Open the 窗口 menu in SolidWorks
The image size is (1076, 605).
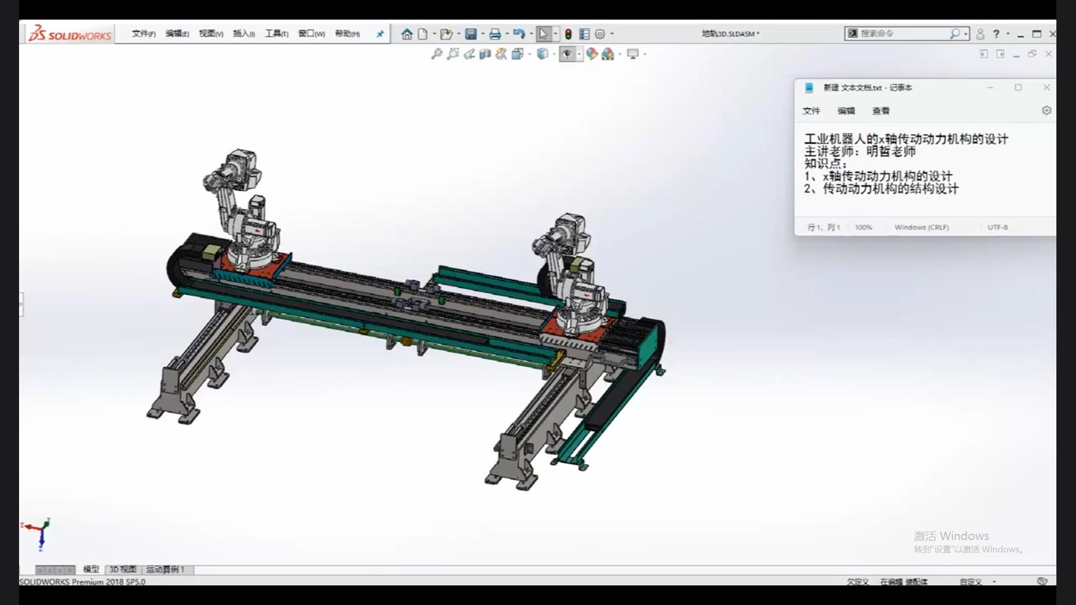click(x=311, y=34)
